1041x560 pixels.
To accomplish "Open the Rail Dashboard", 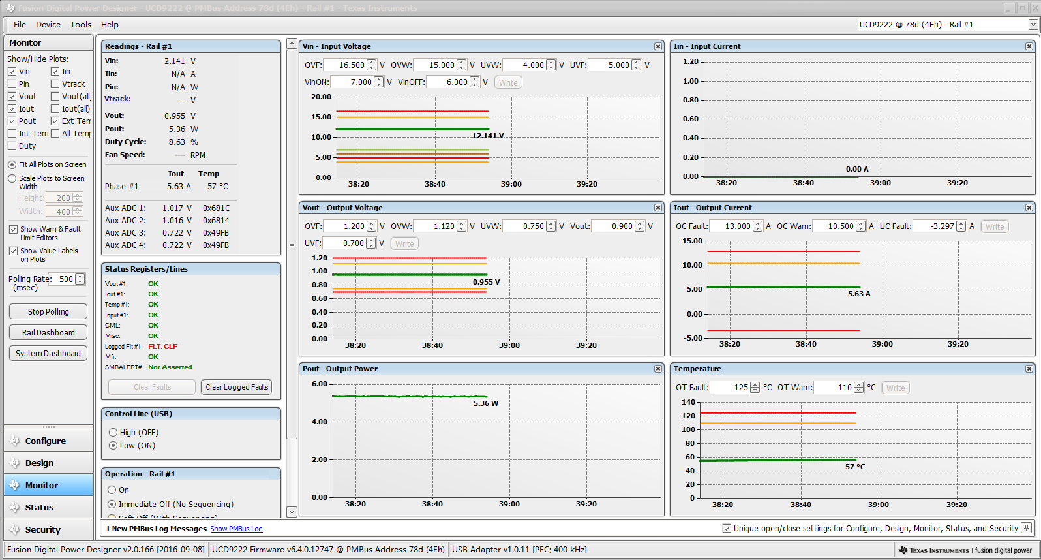I will [x=48, y=333].
